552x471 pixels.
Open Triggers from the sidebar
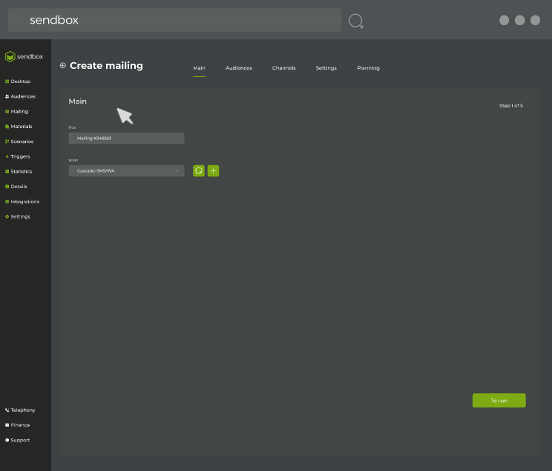coord(19,156)
